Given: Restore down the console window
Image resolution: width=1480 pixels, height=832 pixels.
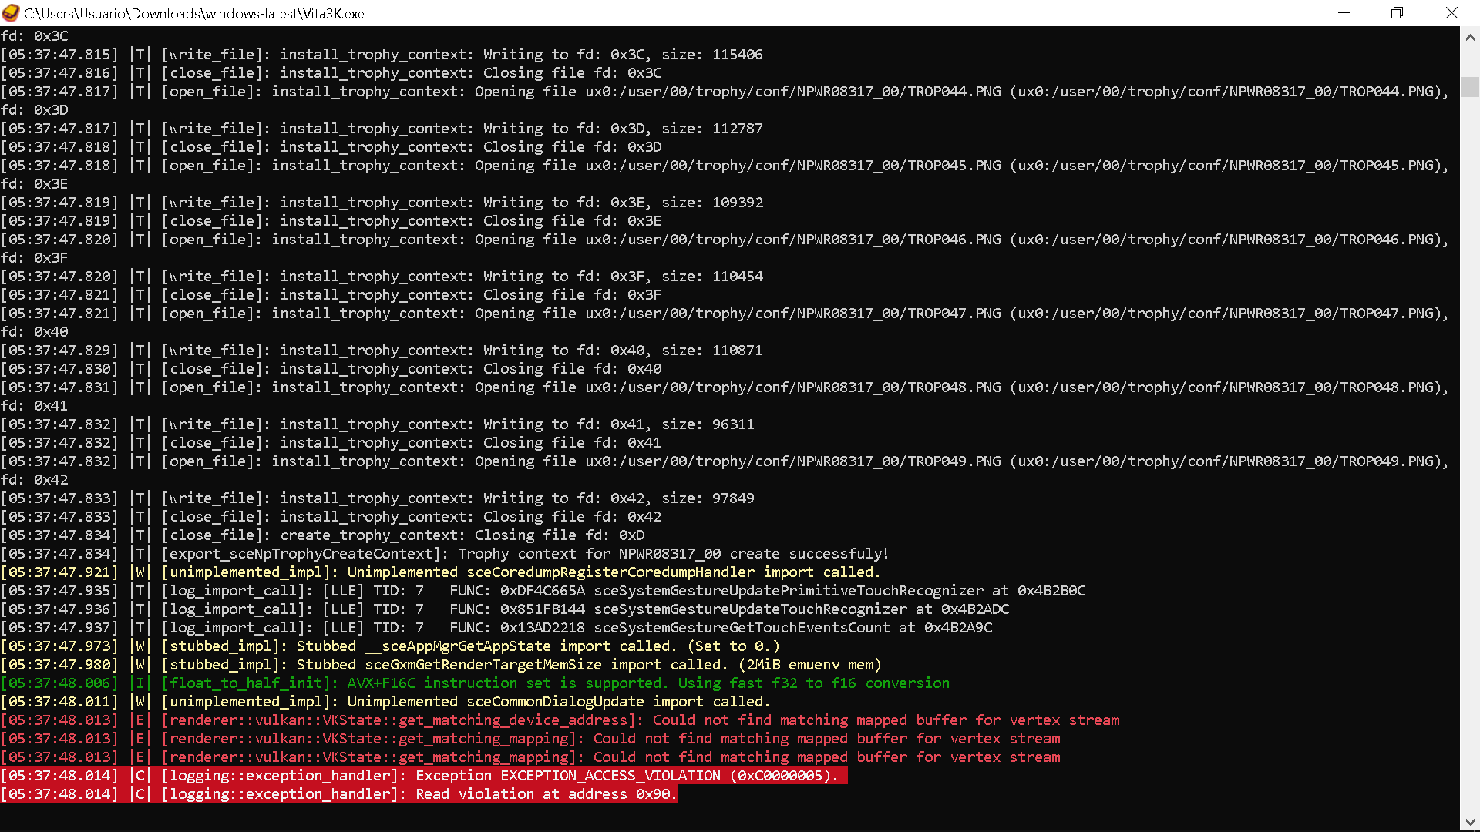Looking at the screenshot, I should point(1397,13).
